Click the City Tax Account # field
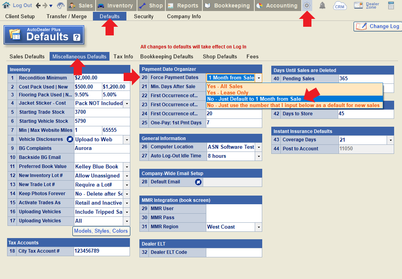 point(102,251)
